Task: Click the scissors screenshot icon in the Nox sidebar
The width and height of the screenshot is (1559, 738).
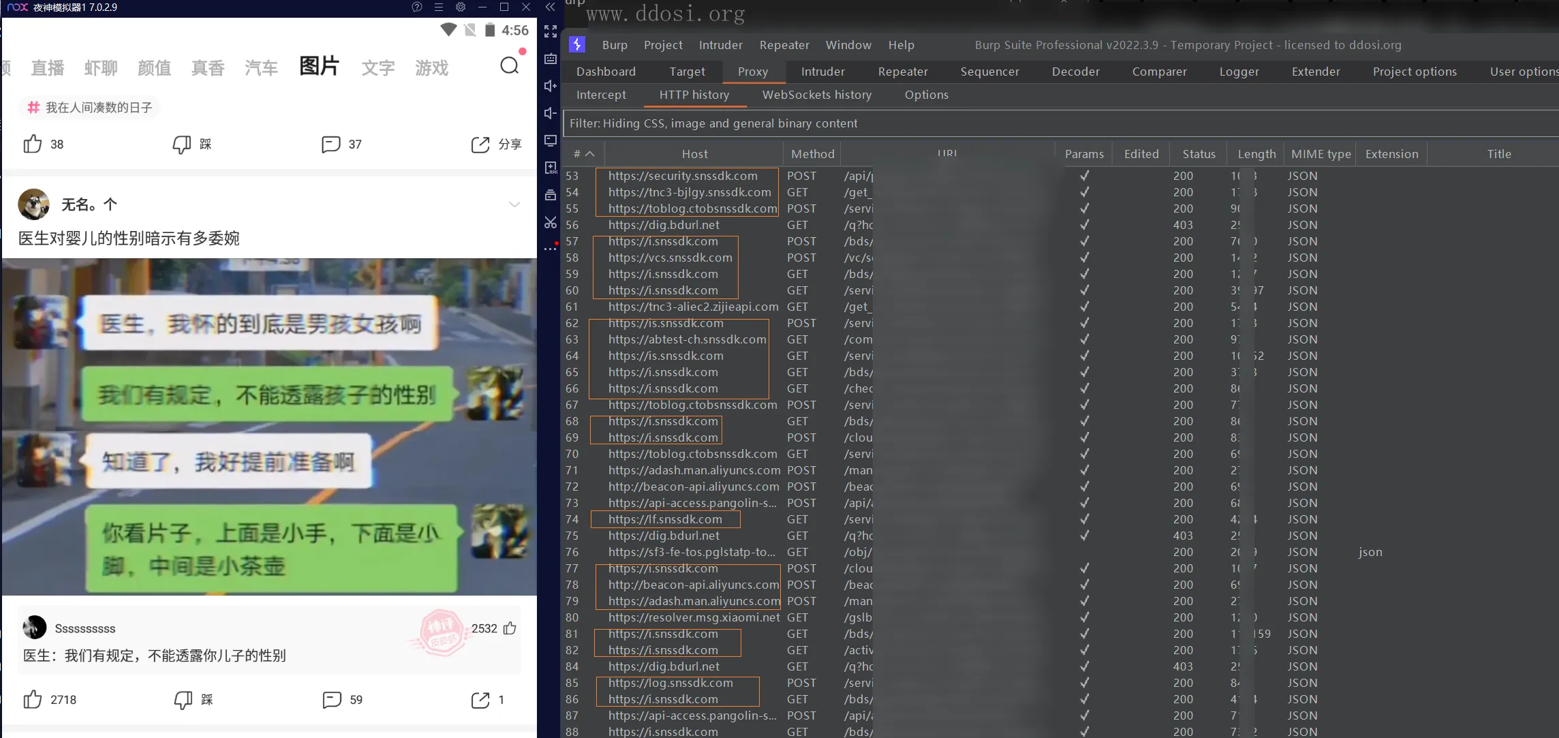Action: [x=551, y=222]
